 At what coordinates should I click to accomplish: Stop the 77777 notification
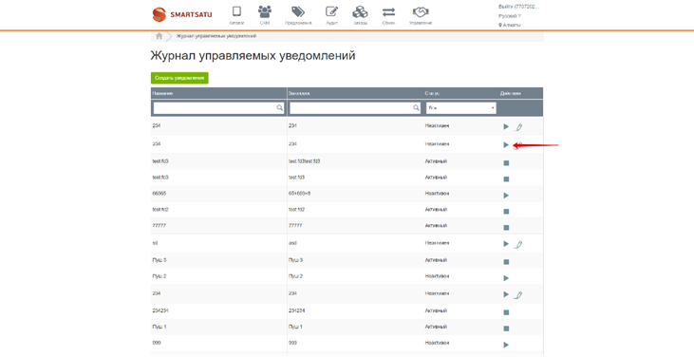[506, 227]
